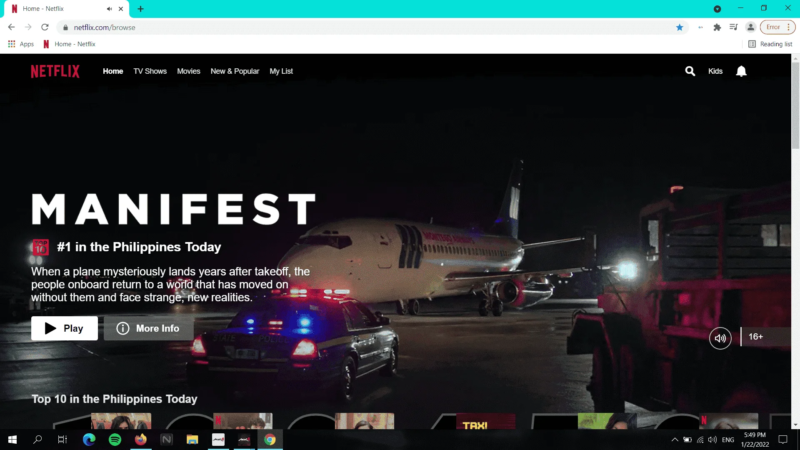
Task: Click the page vertical scrollbar thumb
Action: click(x=795, y=105)
